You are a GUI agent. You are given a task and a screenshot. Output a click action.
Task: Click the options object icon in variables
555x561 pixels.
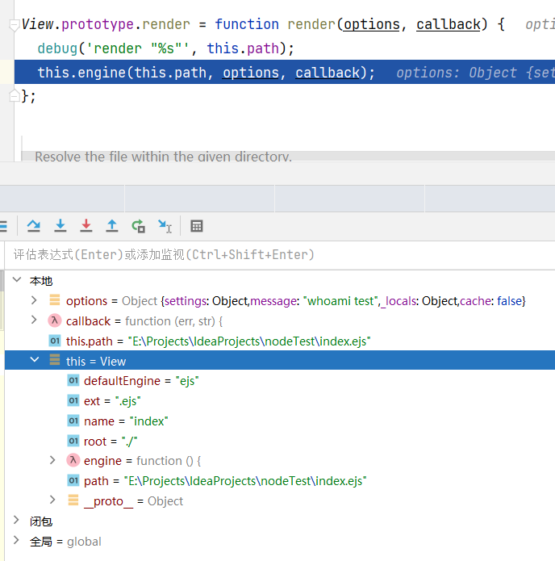pos(55,299)
